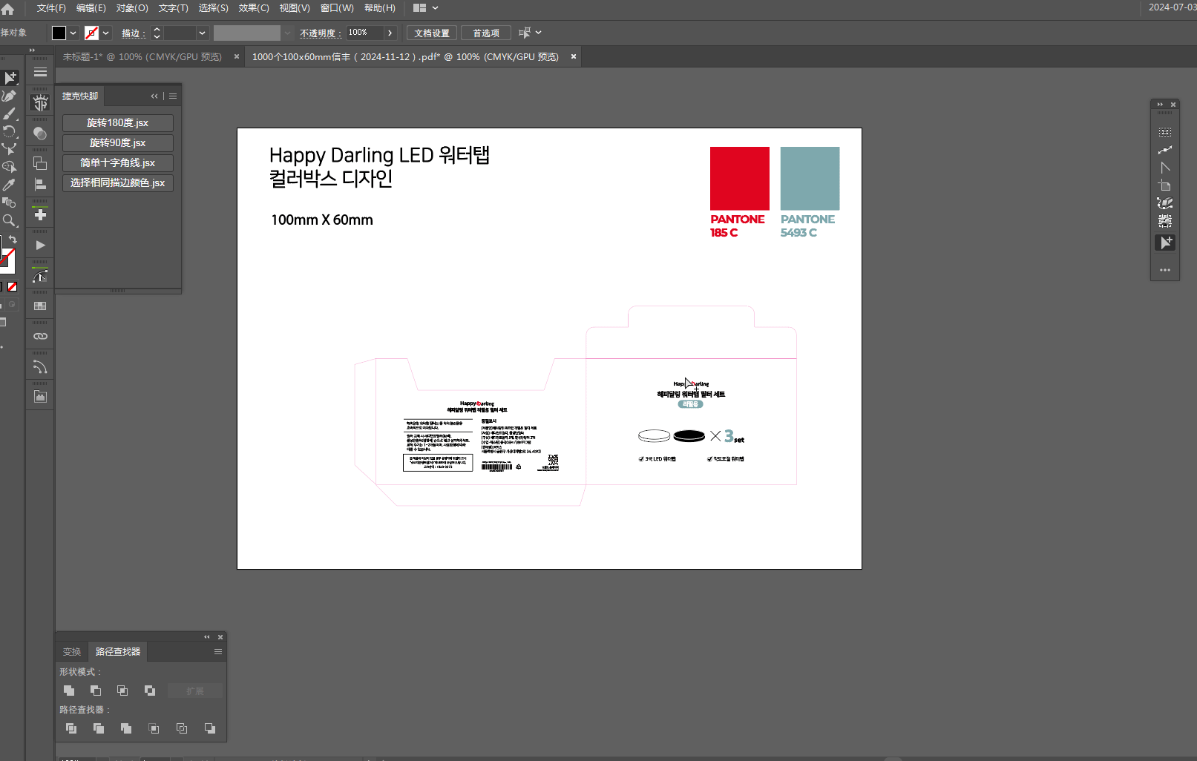Click the 文档设置 button
The height and width of the screenshot is (761, 1197).
[x=432, y=33]
